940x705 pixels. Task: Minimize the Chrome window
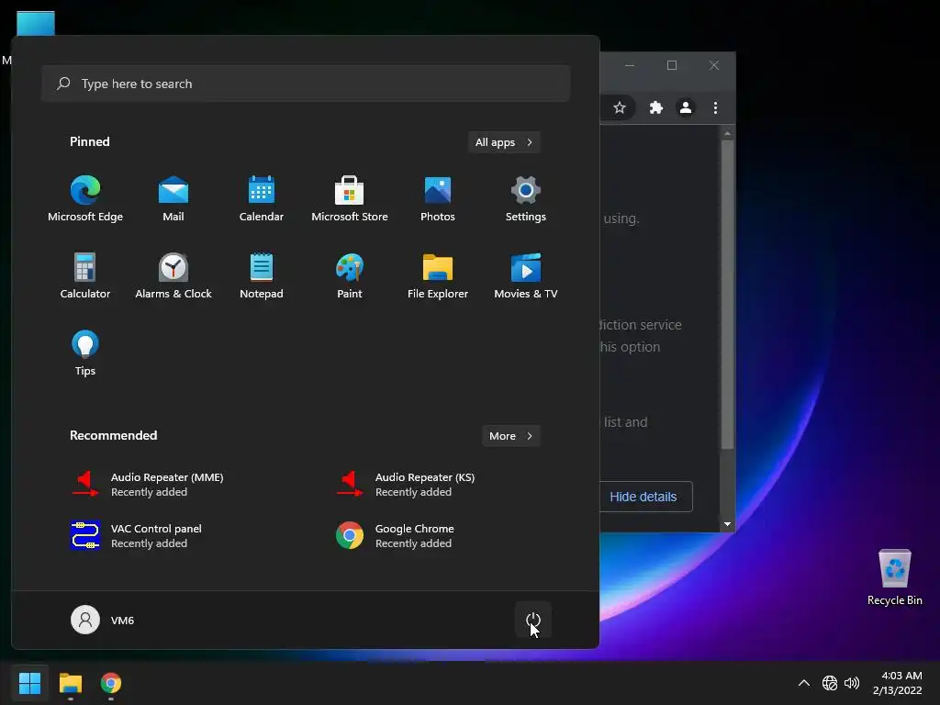click(x=630, y=65)
